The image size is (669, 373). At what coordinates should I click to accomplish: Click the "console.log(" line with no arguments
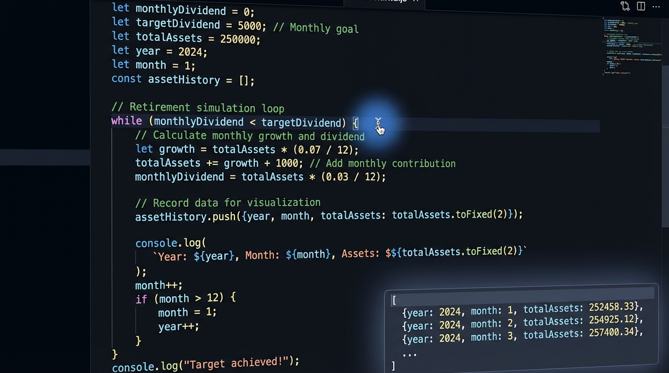pyautogui.click(x=171, y=243)
